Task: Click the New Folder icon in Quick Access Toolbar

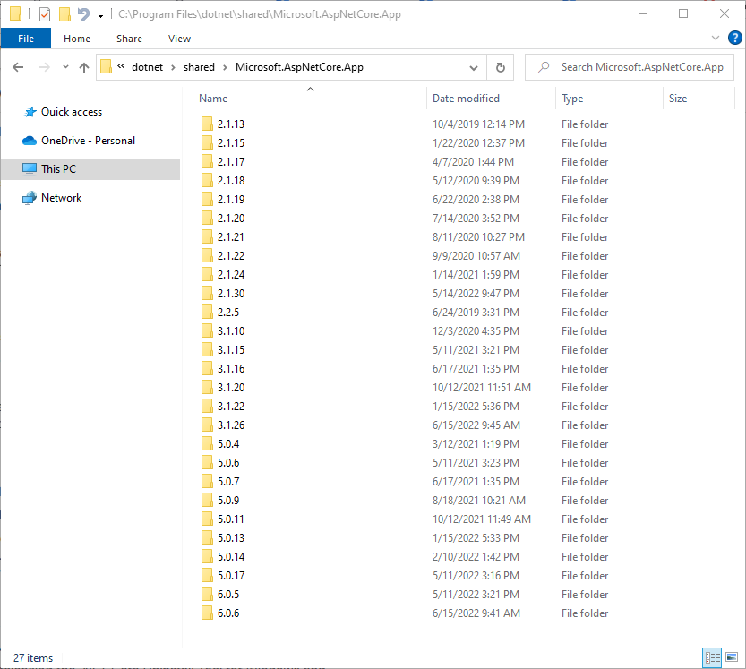Action: point(64,13)
